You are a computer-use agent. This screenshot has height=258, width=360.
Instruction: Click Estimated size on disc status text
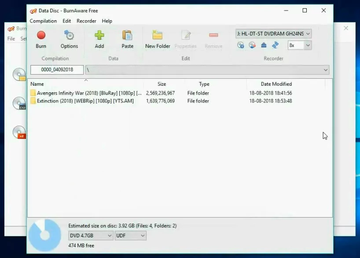(x=122, y=225)
